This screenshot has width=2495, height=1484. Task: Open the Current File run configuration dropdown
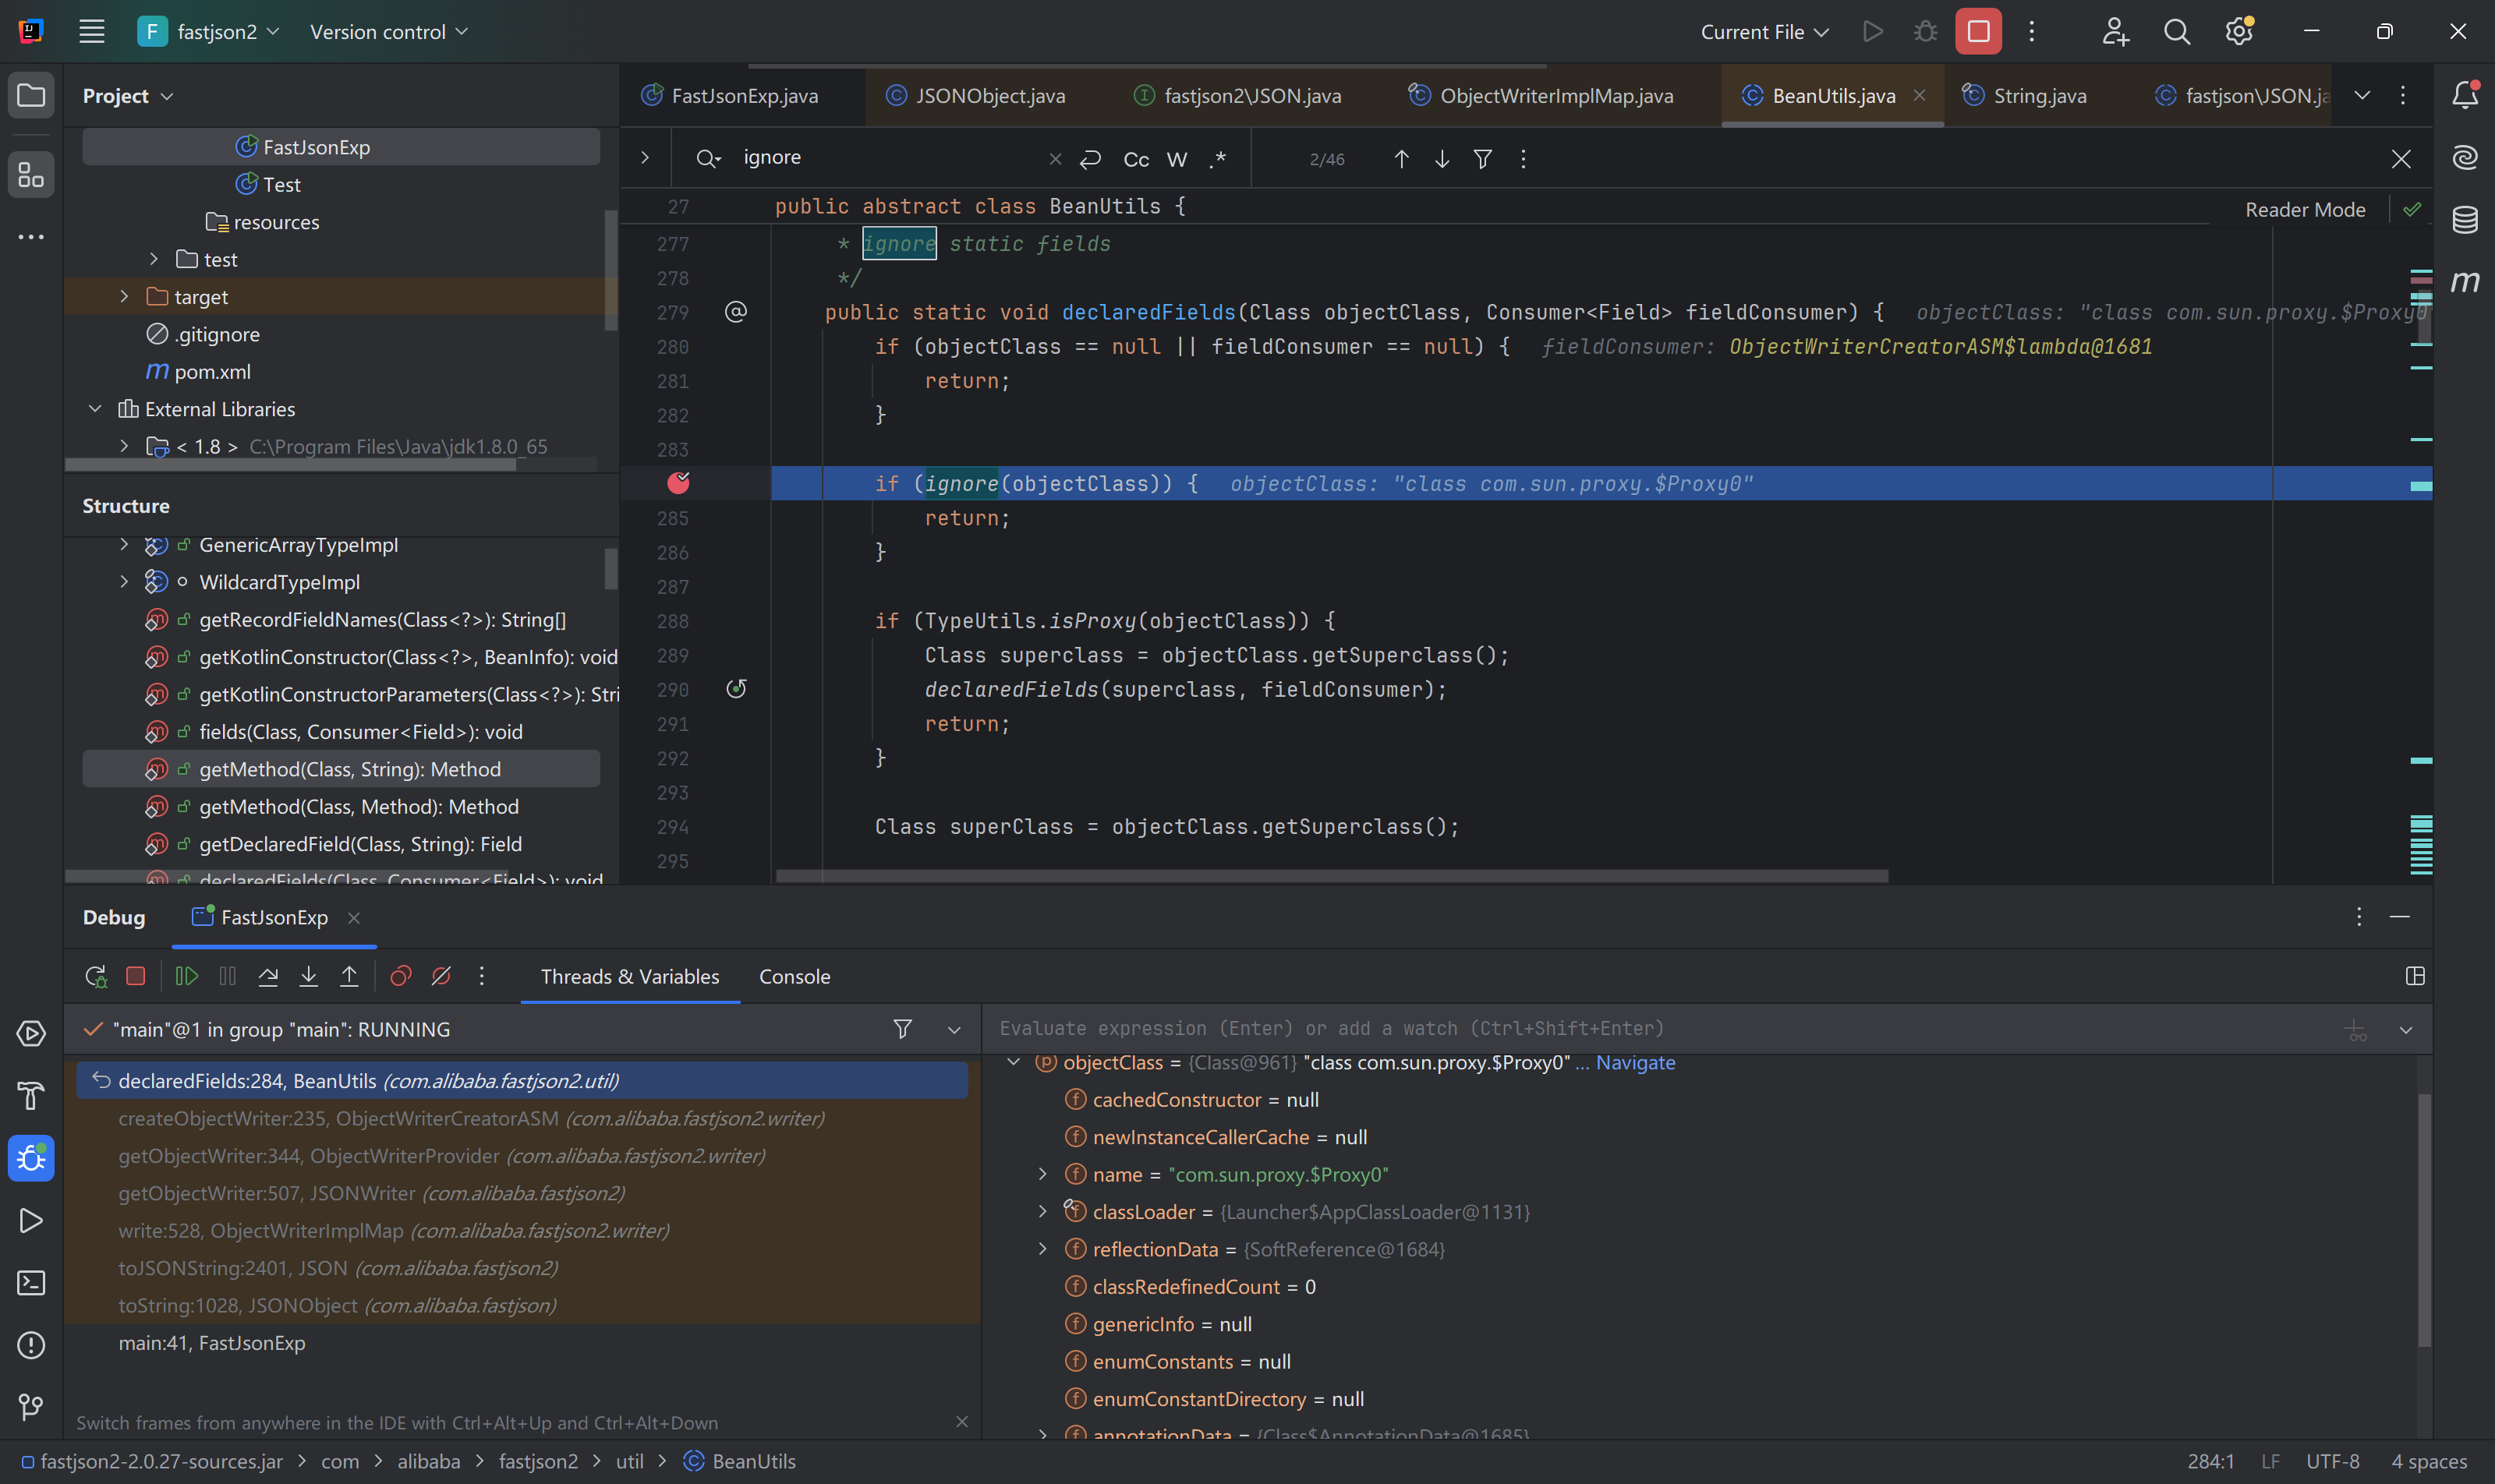click(1764, 32)
